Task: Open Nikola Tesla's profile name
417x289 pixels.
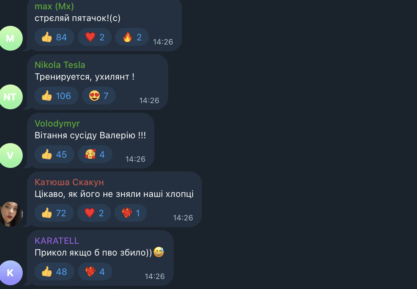Action: 60,65
